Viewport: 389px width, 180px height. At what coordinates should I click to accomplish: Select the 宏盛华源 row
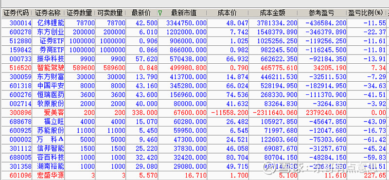(x=194, y=176)
